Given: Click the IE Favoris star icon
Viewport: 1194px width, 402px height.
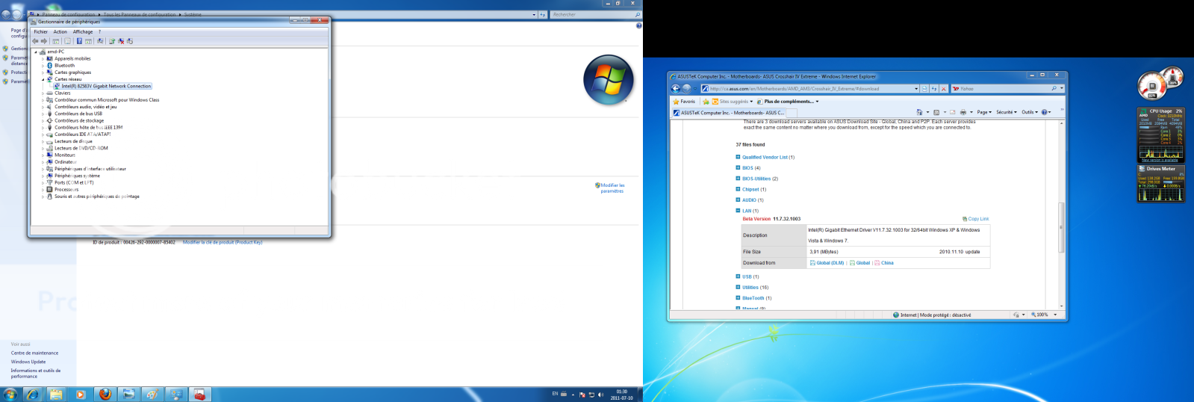Looking at the screenshot, I should point(677,102).
